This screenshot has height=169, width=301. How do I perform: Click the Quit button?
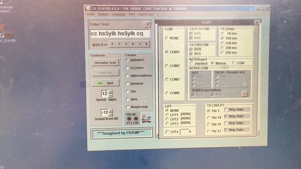click(105, 83)
